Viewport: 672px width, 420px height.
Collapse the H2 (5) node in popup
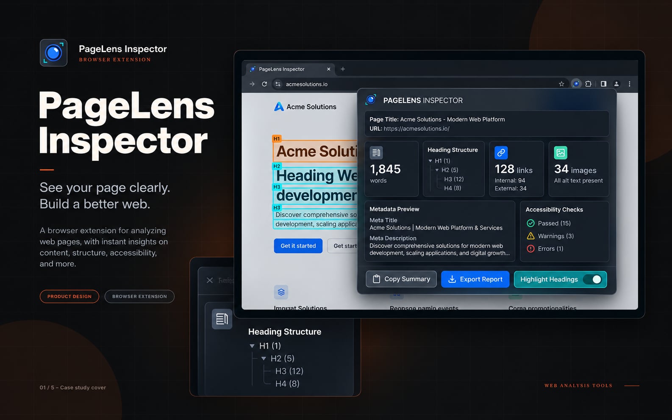[x=437, y=170]
